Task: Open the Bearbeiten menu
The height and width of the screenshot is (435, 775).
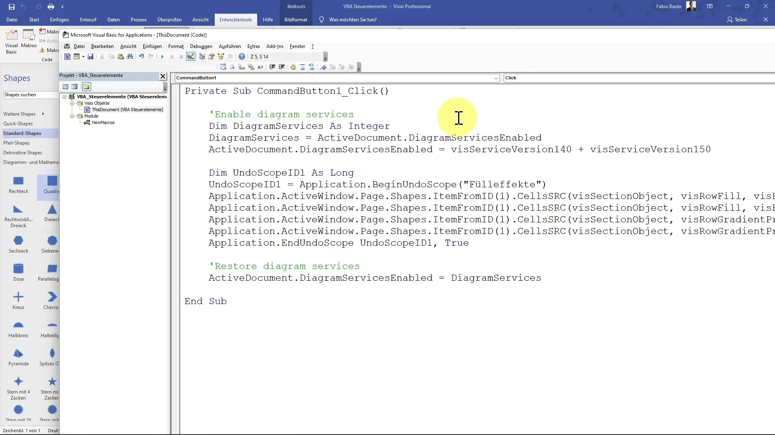Action: [103, 46]
